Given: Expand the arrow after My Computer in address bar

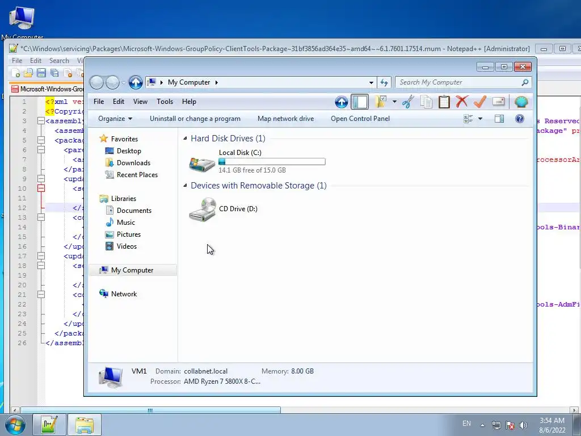Looking at the screenshot, I should (216, 82).
